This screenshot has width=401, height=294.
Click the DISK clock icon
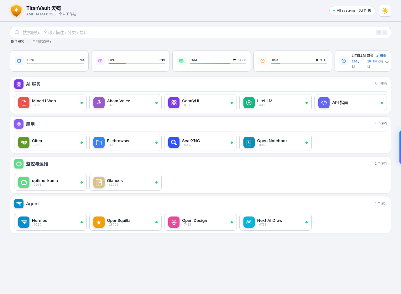pos(263,61)
